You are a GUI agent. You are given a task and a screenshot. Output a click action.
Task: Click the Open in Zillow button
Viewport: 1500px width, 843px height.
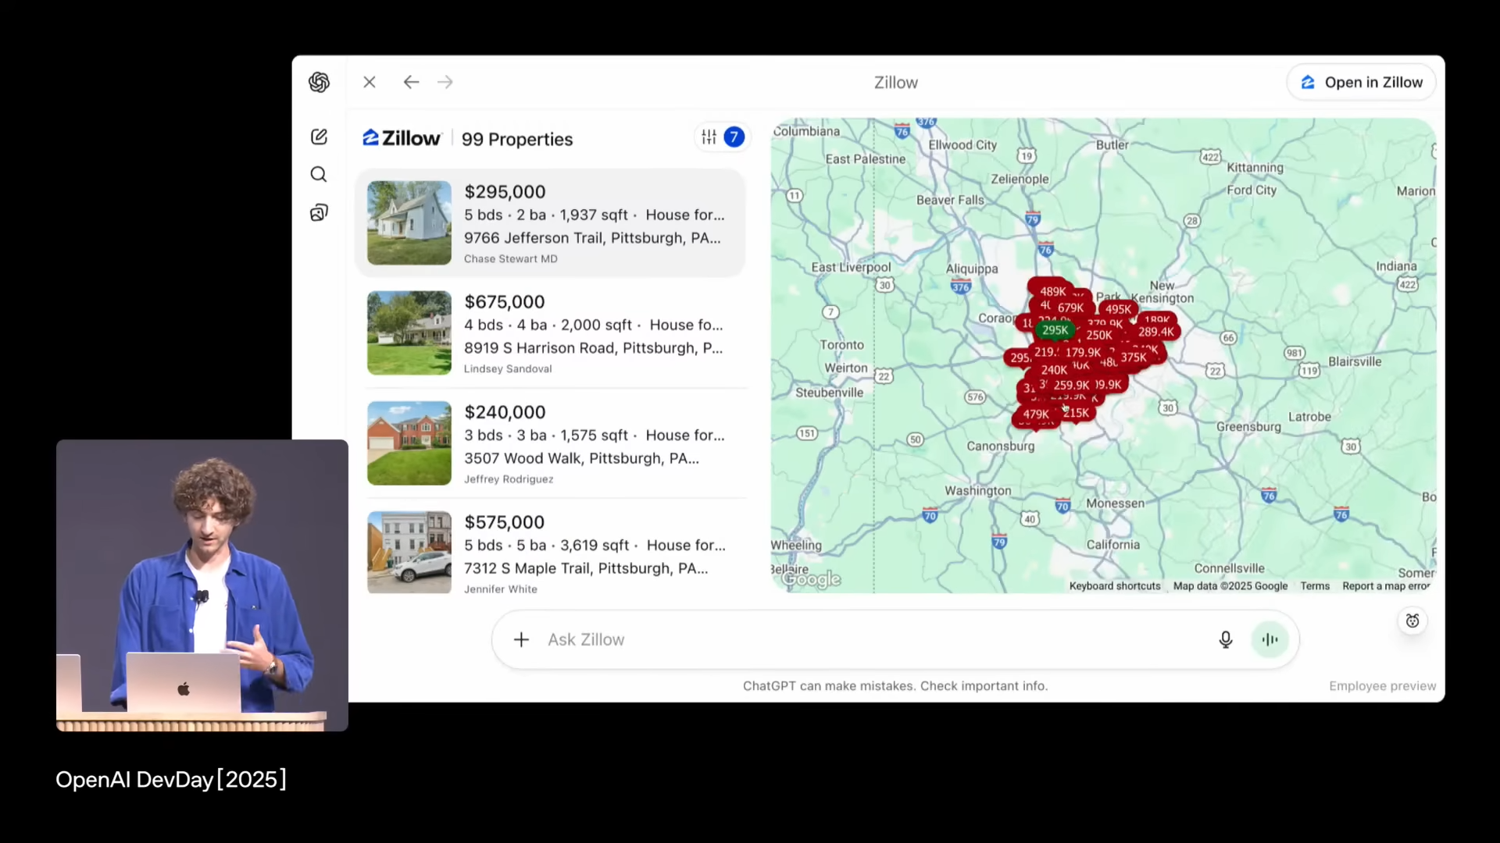click(x=1361, y=82)
